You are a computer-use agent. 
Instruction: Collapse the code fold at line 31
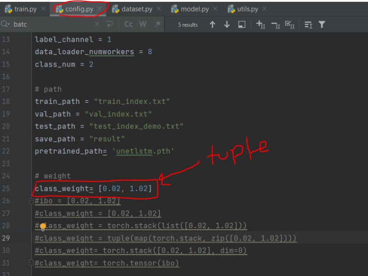pos(31,263)
